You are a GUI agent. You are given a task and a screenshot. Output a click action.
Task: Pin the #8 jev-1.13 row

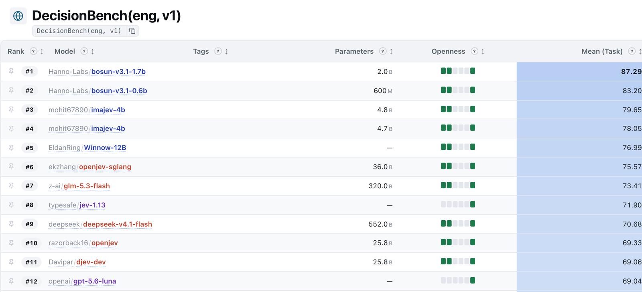(x=11, y=205)
